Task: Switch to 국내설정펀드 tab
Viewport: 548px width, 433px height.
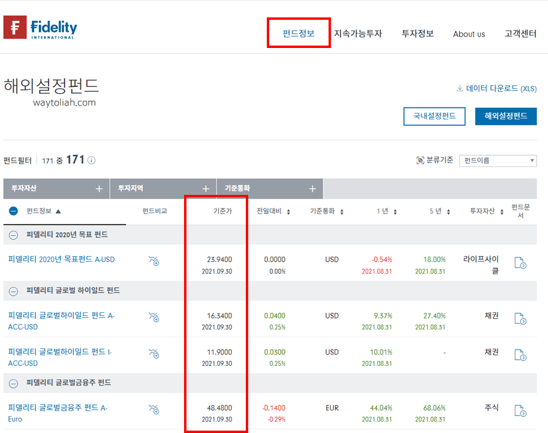Action: coord(435,116)
